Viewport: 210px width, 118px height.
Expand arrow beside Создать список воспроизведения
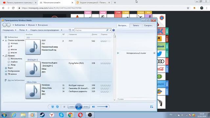[x=61, y=30]
